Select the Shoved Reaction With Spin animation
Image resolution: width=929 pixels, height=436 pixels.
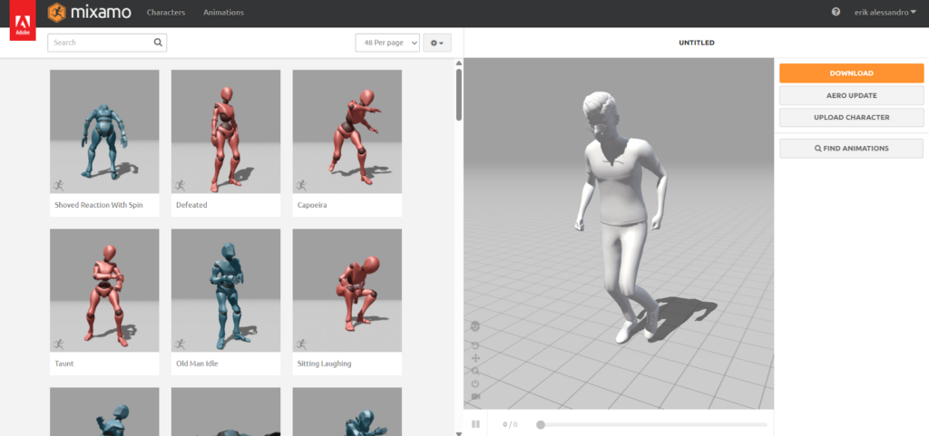pos(104,143)
